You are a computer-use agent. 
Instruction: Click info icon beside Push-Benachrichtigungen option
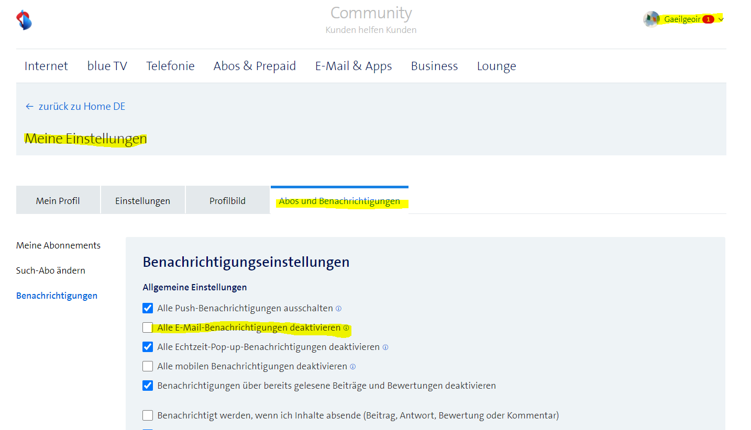tap(338, 309)
